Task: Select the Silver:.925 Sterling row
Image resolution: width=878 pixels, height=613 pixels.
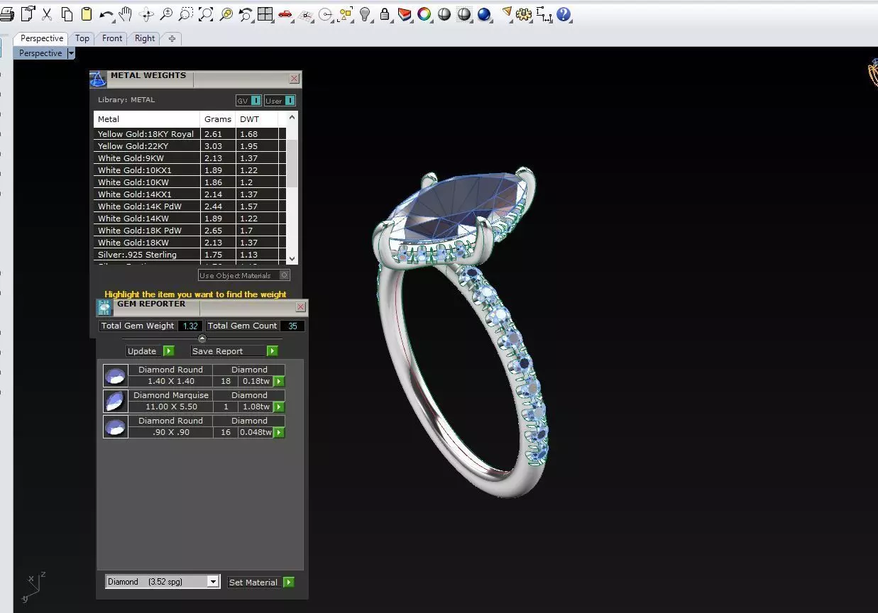Action: [190, 255]
